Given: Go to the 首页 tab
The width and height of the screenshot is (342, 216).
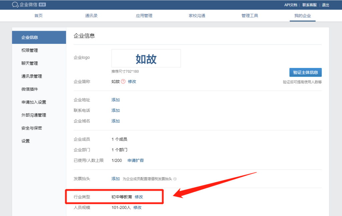Looking at the screenshot, I should click(38, 15).
